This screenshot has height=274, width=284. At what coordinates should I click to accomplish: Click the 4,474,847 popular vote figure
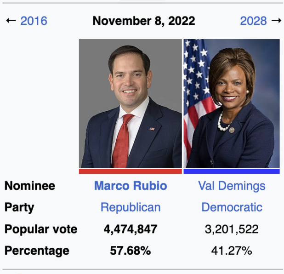pyautogui.click(x=131, y=229)
